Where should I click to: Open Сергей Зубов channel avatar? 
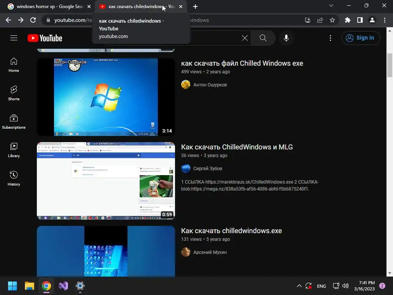[186, 169]
